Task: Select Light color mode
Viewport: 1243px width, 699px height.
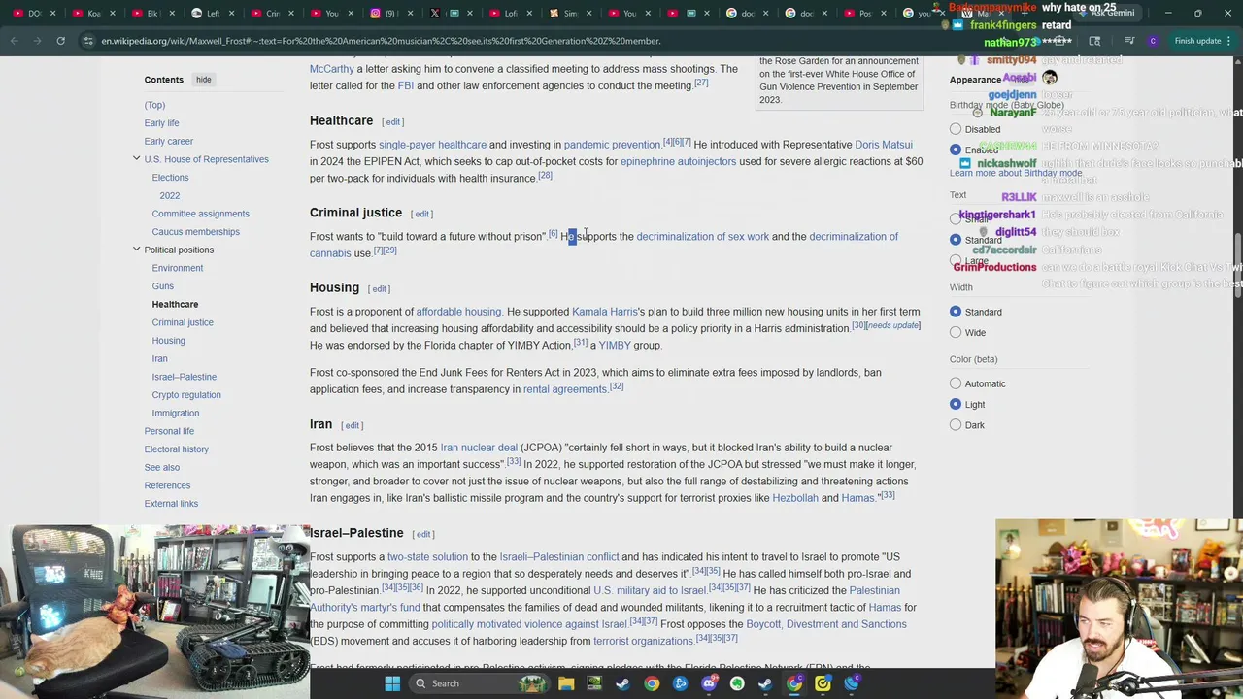Action: click(x=956, y=404)
